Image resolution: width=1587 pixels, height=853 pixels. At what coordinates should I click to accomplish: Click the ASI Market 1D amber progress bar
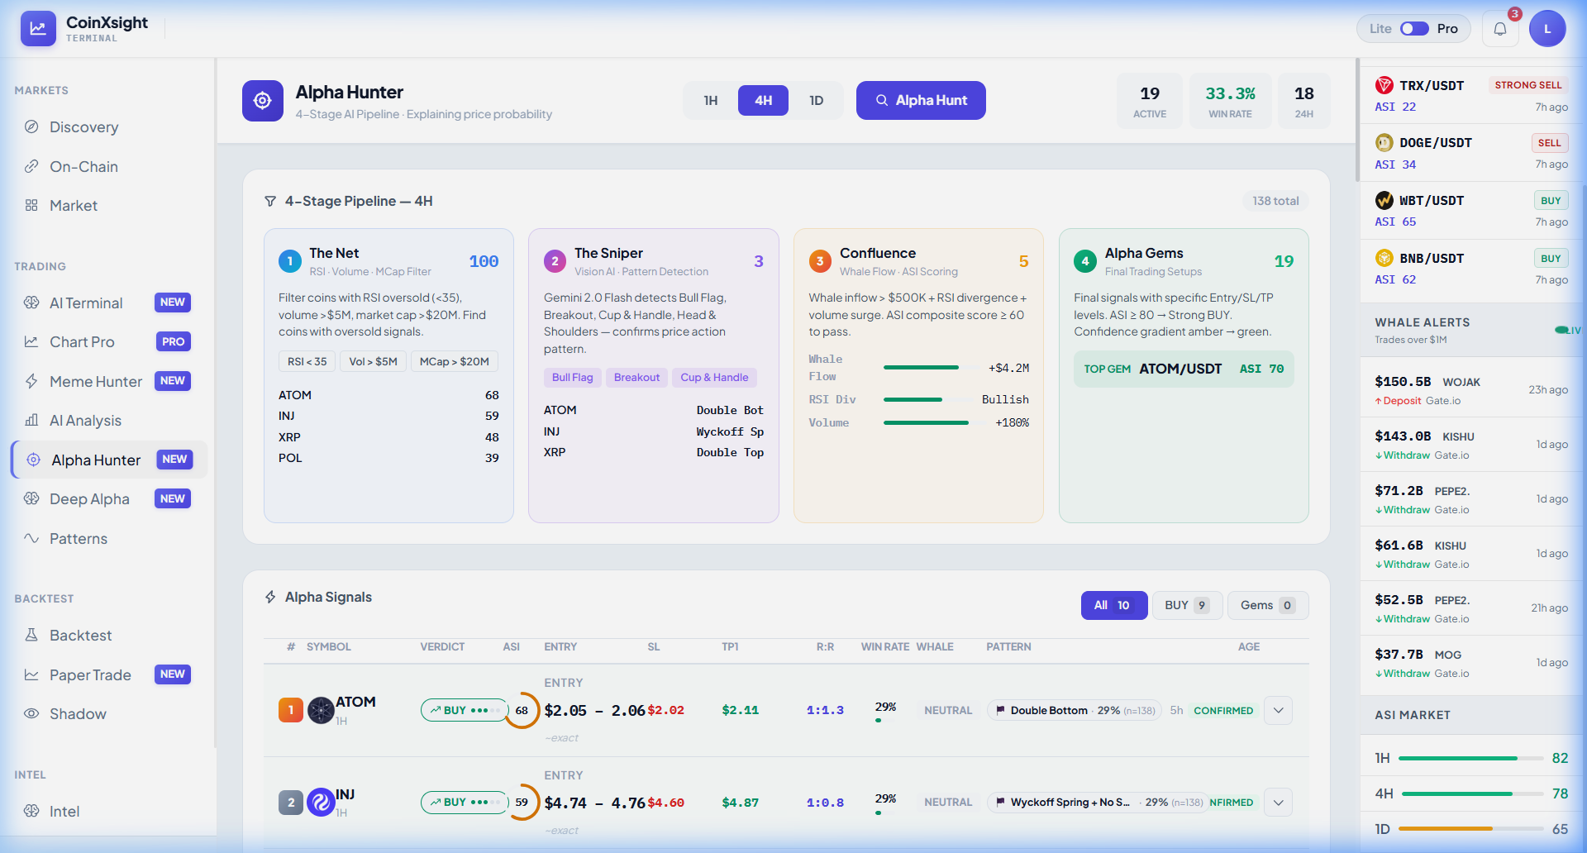pos(1470,828)
